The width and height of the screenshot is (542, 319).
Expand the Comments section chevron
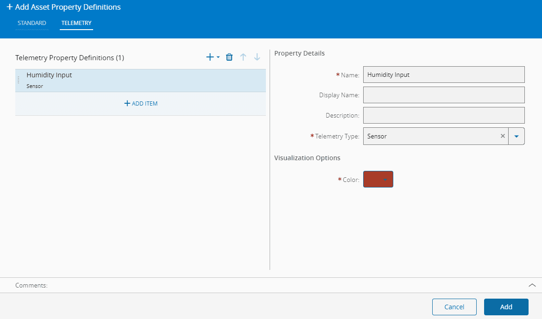pos(532,285)
